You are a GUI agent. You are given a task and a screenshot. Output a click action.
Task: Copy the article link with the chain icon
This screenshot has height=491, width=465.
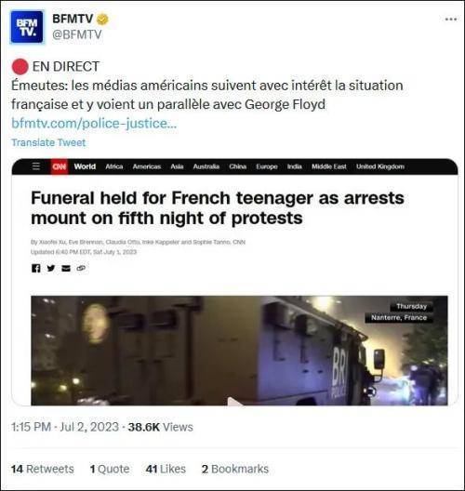pos(81,268)
